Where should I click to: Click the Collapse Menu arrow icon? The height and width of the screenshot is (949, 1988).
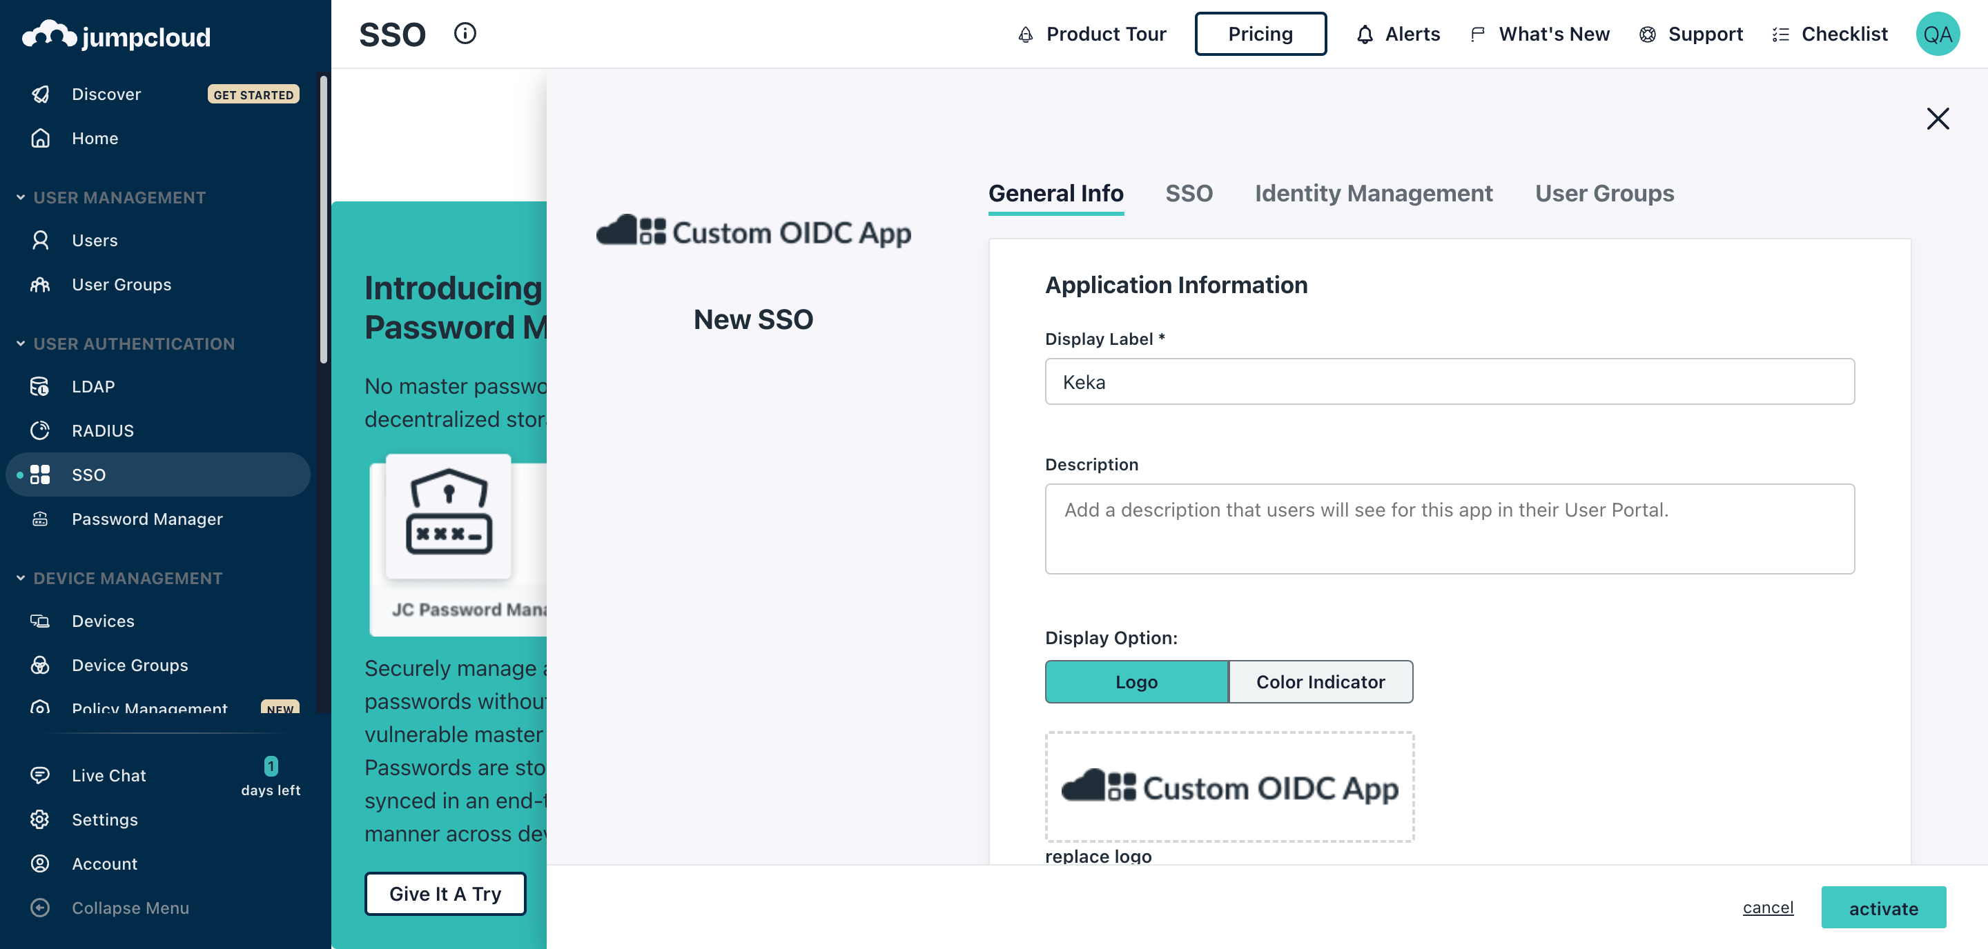pyautogui.click(x=40, y=908)
